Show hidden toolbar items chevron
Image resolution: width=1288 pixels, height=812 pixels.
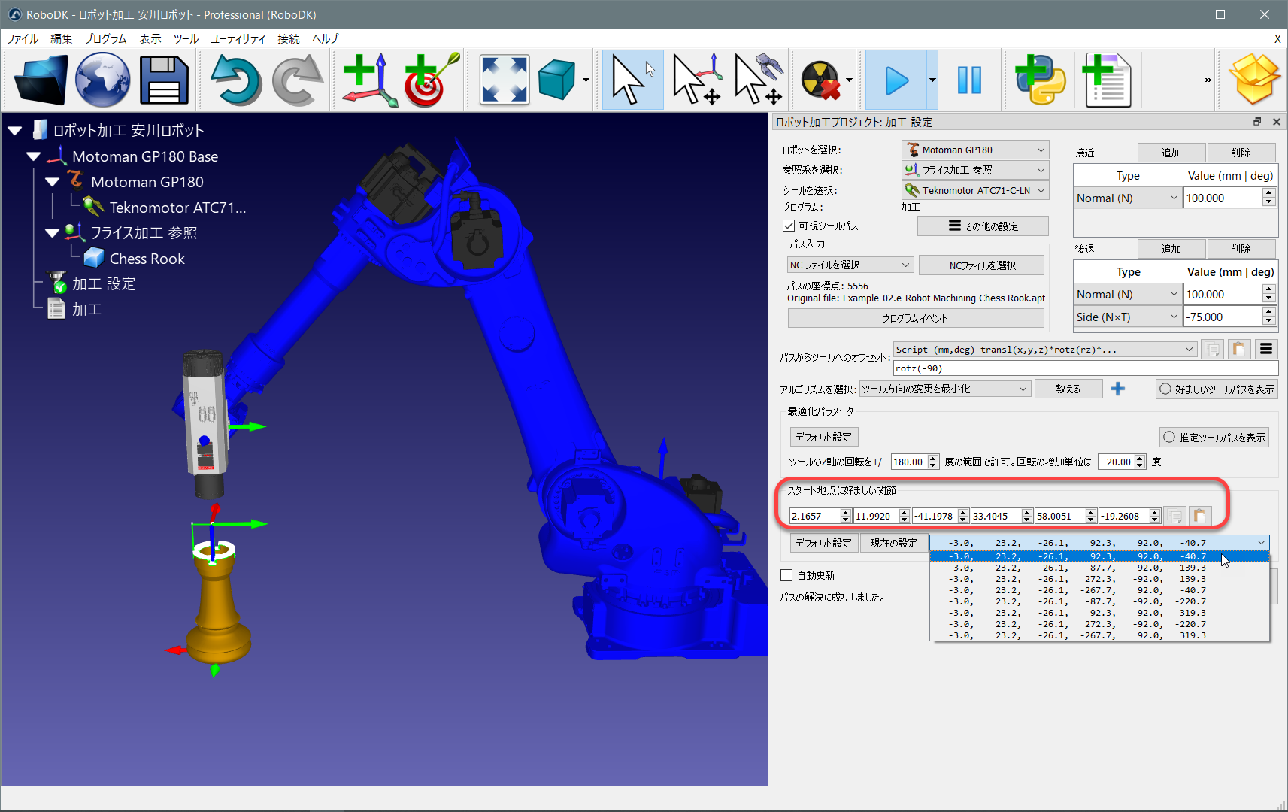[x=1208, y=80]
